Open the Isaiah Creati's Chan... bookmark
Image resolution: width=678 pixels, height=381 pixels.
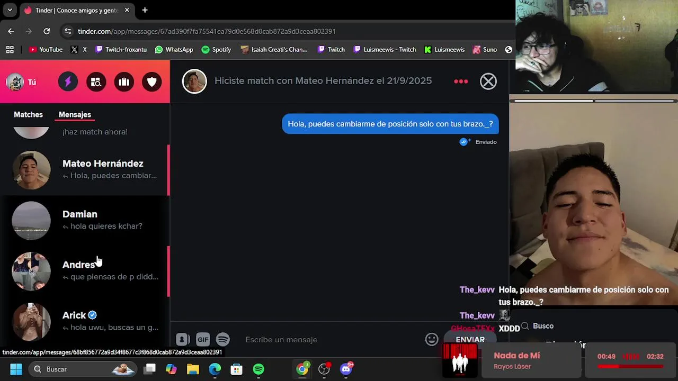pos(274,50)
